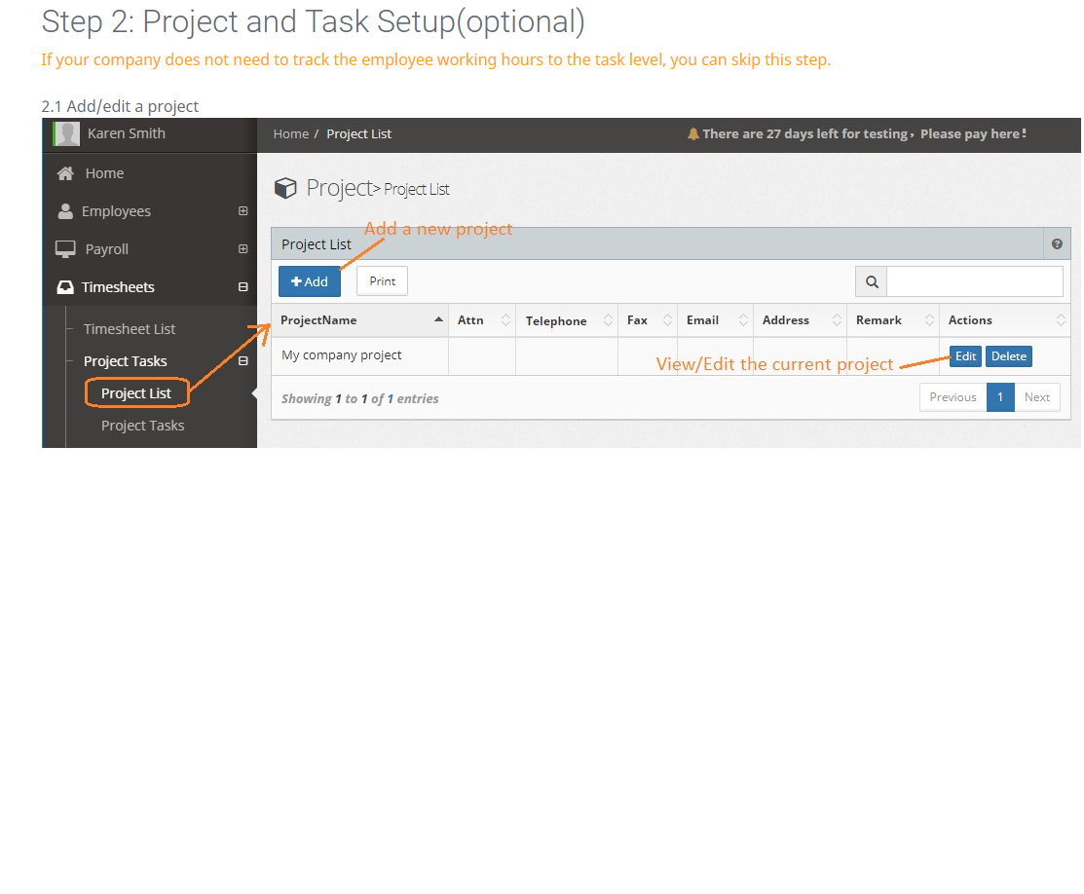Delete My company project
Screen dimensions: 1084x894
(1009, 356)
